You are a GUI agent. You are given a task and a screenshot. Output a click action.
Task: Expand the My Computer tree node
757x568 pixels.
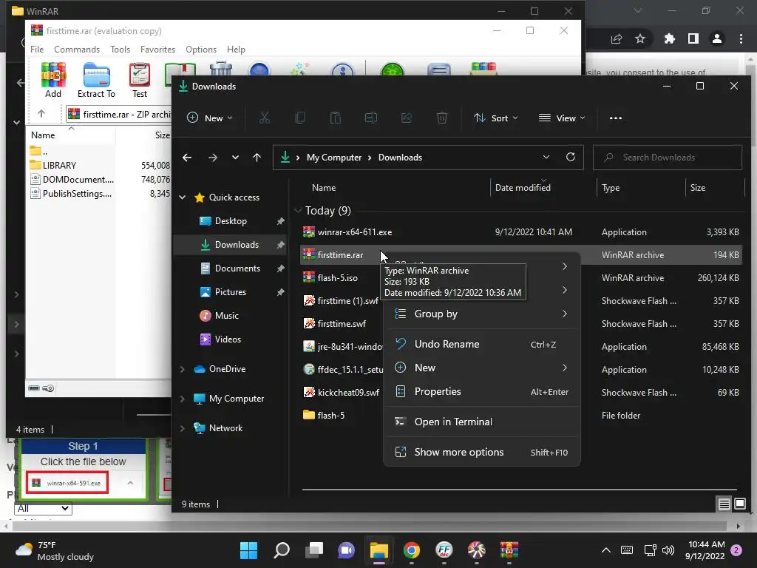(x=183, y=399)
